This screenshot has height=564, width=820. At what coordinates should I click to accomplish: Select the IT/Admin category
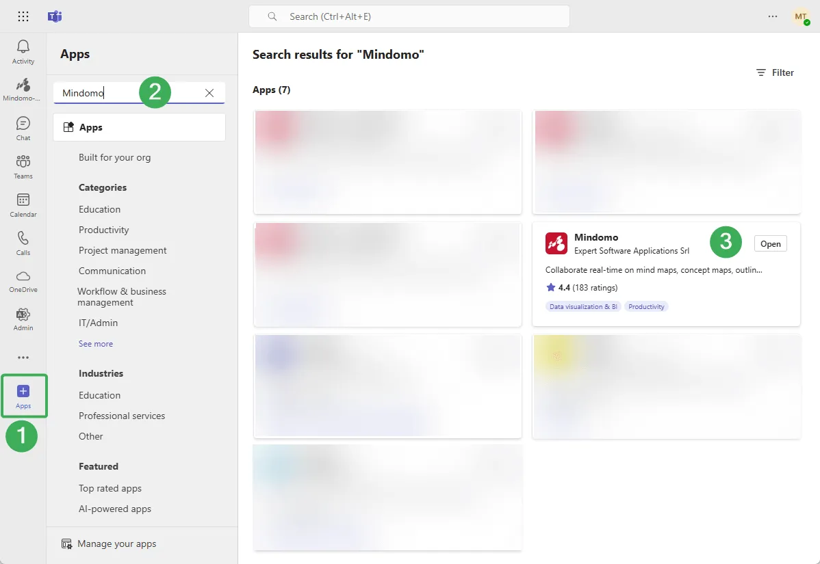[x=98, y=323]
